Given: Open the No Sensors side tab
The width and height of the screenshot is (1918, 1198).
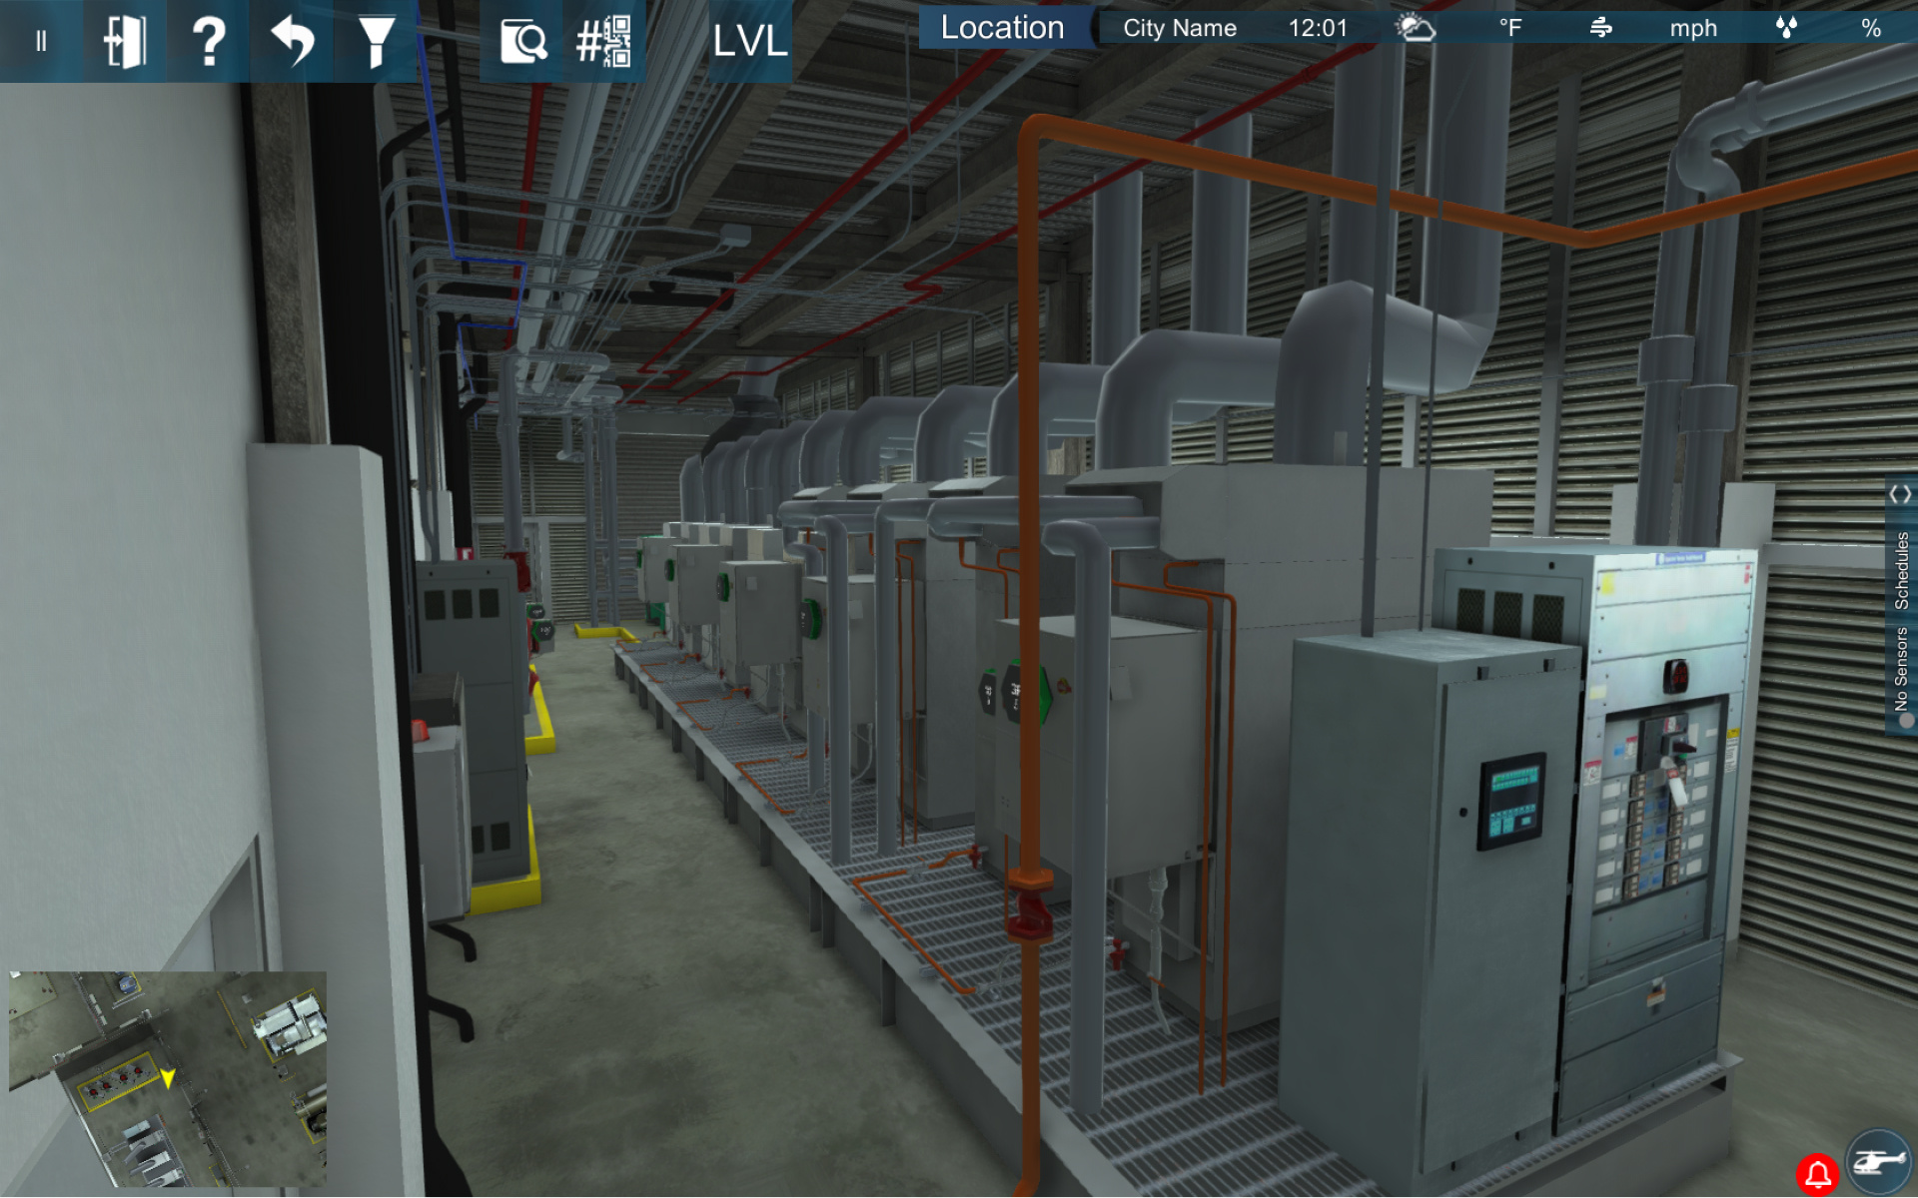Looking at the screenshot, I should [x=1902, y=666].
